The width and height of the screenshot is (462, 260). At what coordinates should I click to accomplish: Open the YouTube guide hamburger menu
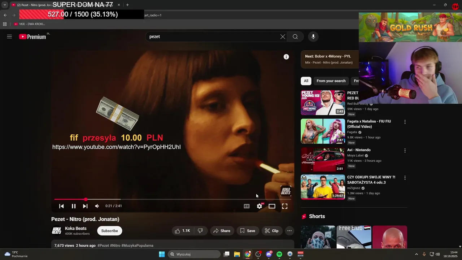pos(9,36)
